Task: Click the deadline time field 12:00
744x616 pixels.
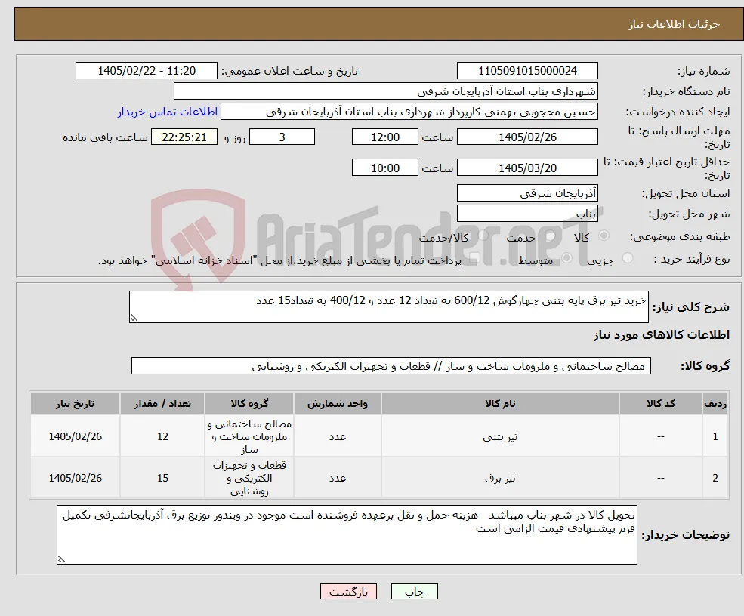Action: [x=384, y=137]
